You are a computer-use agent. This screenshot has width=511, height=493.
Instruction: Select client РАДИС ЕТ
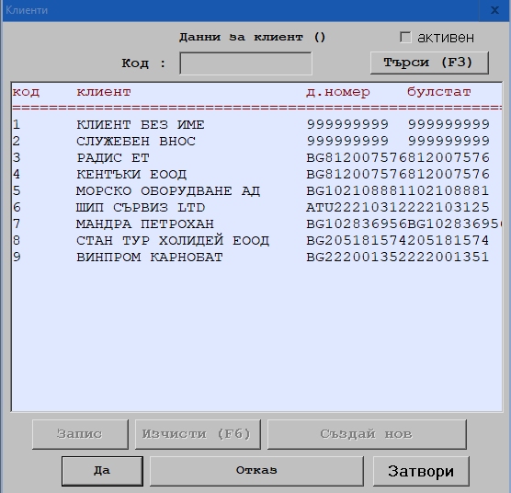[x=256, y=158]
